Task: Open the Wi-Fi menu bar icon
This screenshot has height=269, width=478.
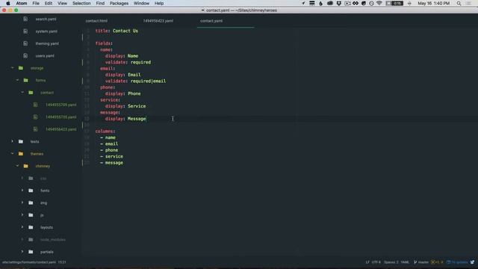Action: tap(379, 3)
